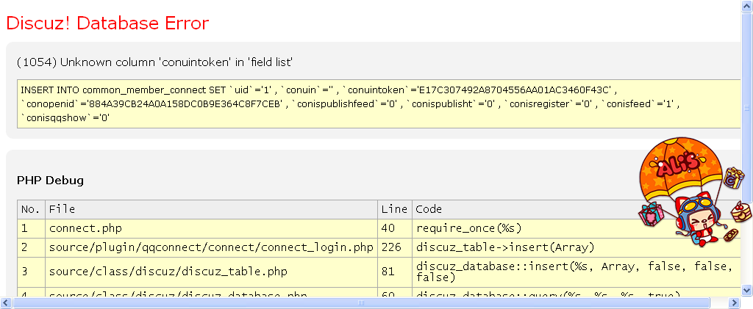Screen dimensions: 753x309
Task: Click vertical scrollbar up arrow
Action: point(747,5)
